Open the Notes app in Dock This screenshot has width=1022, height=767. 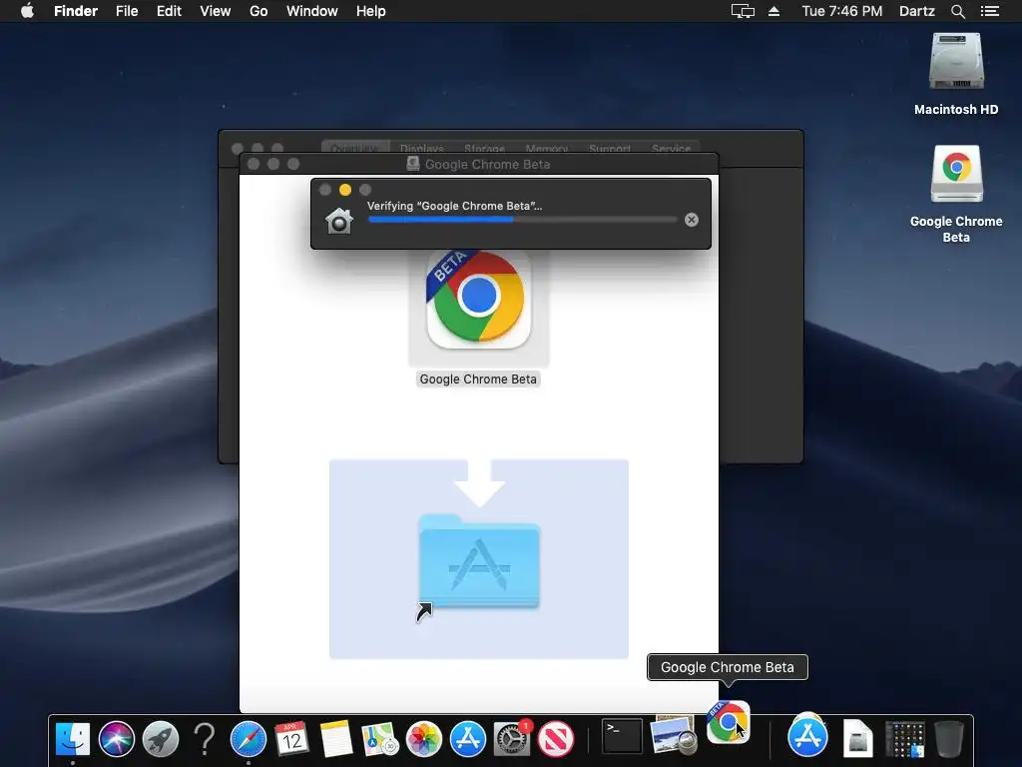click(336, 740)
